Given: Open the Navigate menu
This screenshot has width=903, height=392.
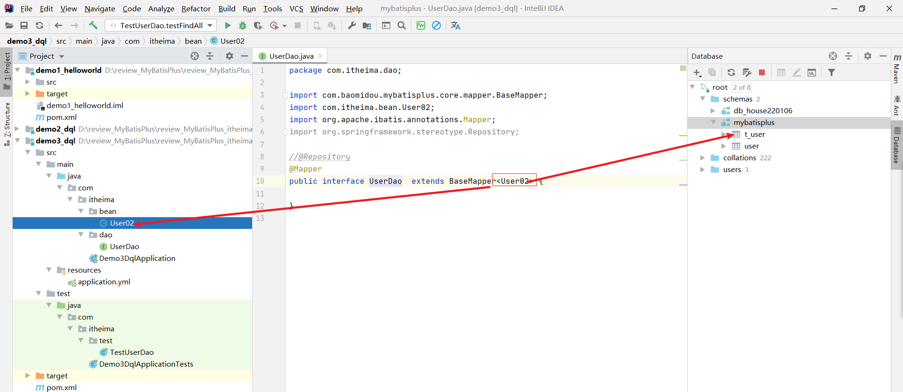Looking at the screenshot, I should 100,8.
